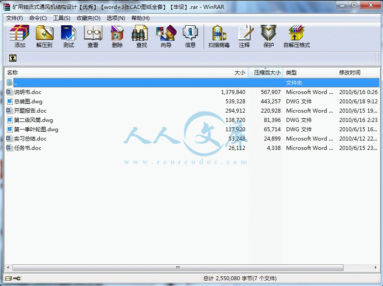Select the file name 任务书.doc
This screenshot has width=383, height=286.
point(27,148)
